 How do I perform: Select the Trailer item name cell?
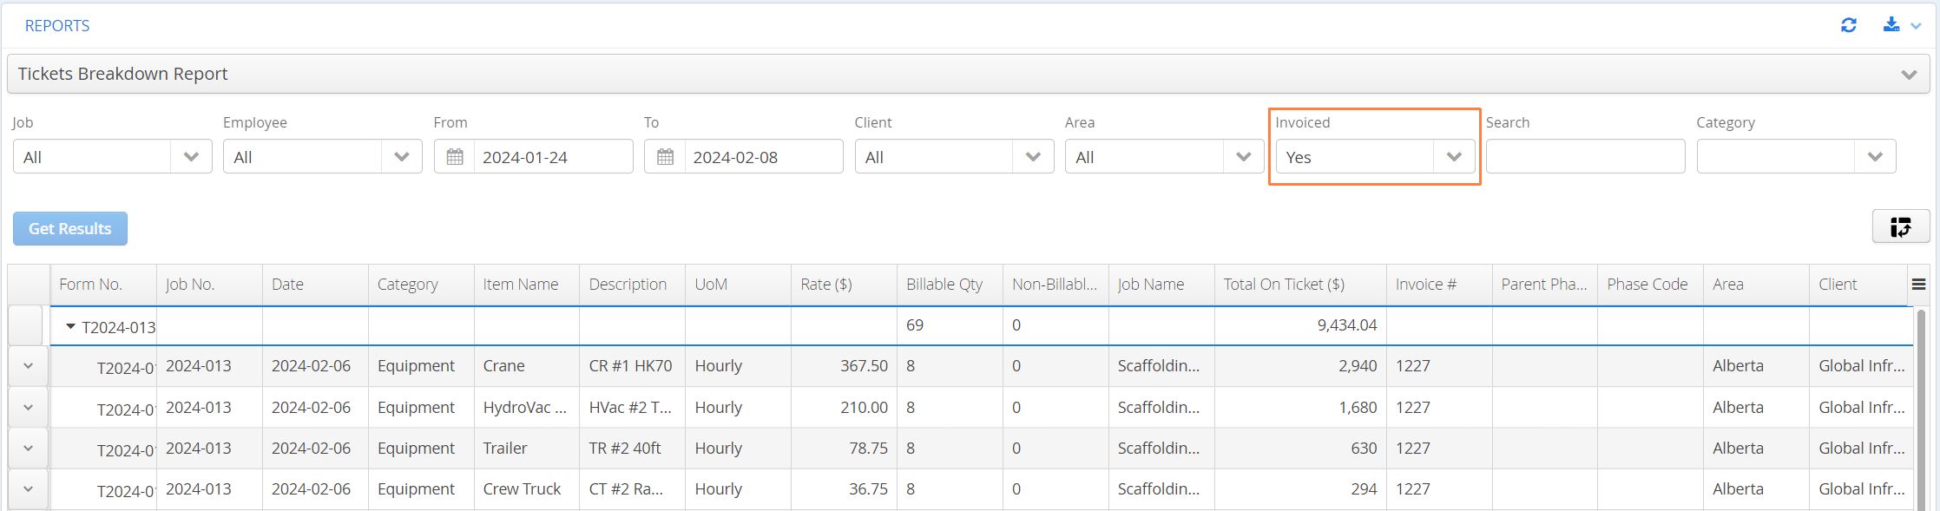[527, 449]
